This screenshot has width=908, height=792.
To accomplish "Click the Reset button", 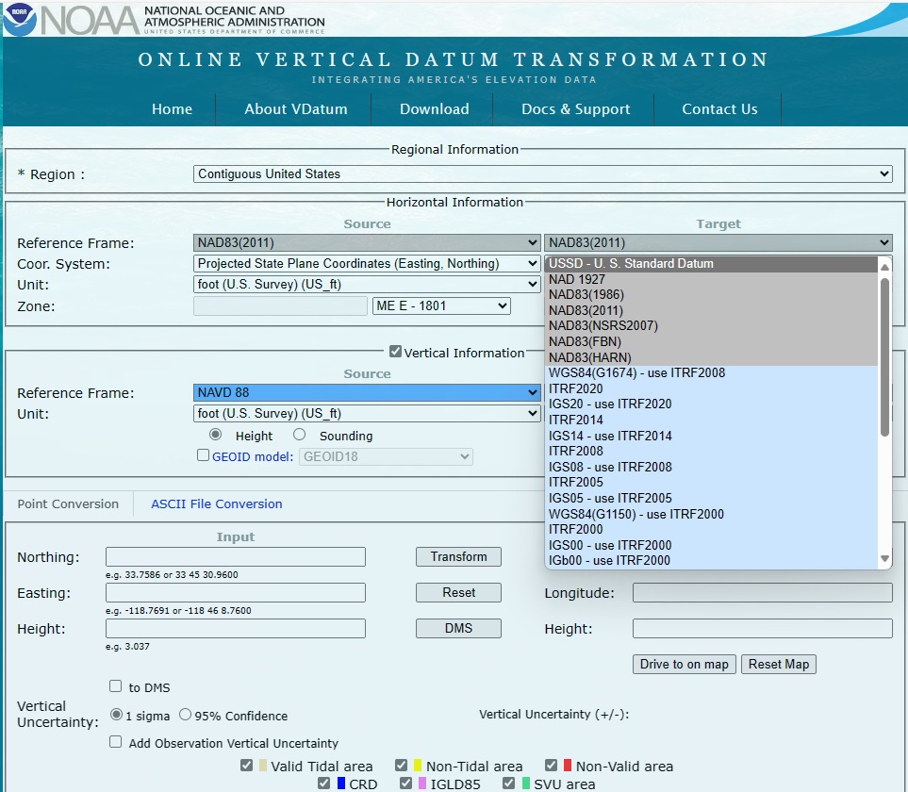I will coord(458,592).
